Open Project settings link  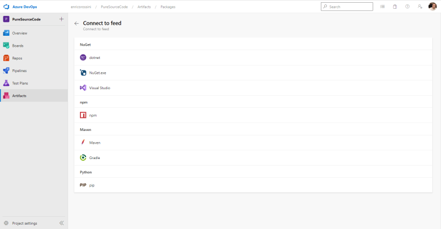pyautogui.click(x=24, y=223)
